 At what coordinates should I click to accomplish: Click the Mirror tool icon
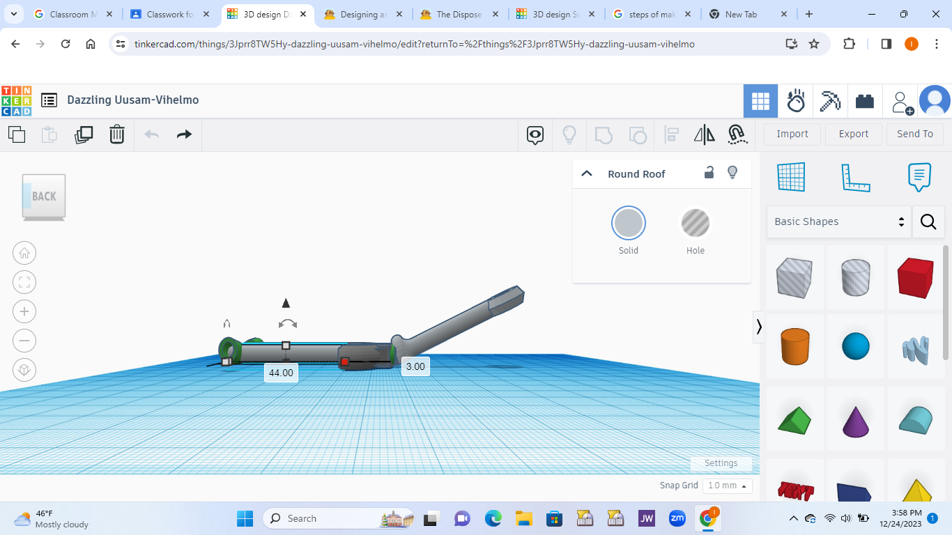[705, 134]
